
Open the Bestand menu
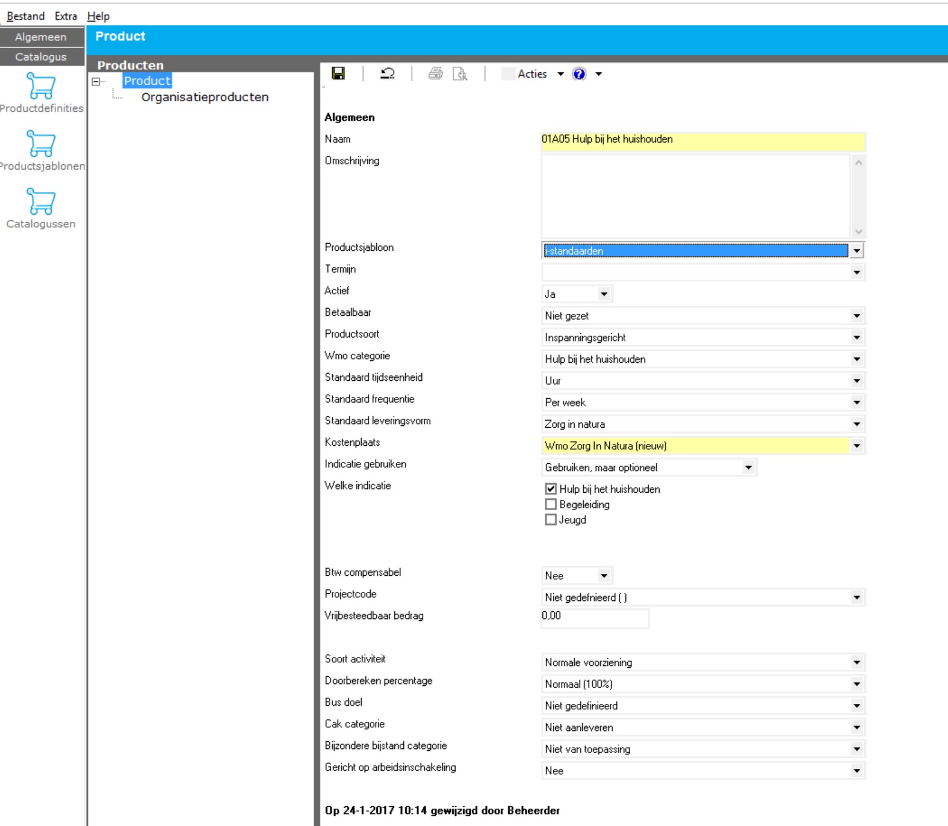[x=25, y=16]
